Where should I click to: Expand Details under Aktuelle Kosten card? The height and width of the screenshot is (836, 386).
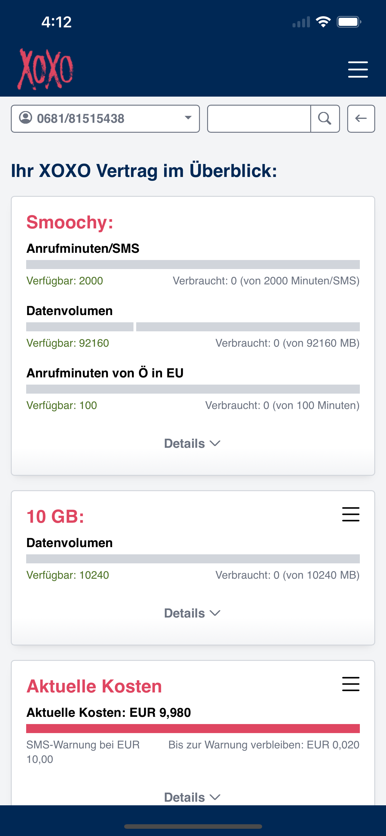coord(192,797)
